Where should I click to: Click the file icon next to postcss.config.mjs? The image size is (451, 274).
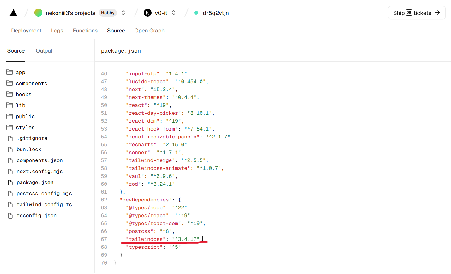click(x=10, y=194)
